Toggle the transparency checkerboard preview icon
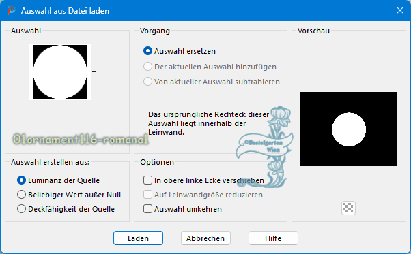Screen dimensions: 411x254 (x=348, y=208)
